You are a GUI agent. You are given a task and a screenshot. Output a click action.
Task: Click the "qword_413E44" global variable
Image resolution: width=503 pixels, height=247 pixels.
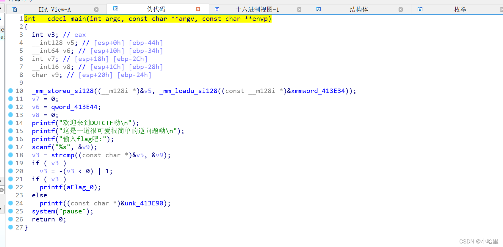(74, 107)
